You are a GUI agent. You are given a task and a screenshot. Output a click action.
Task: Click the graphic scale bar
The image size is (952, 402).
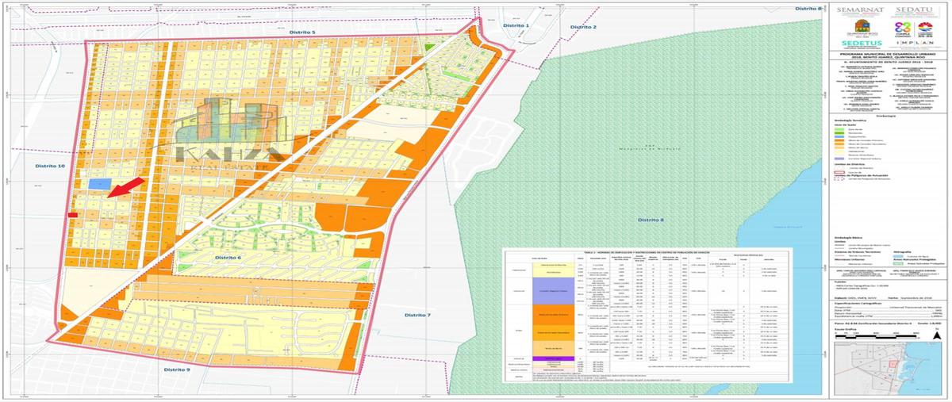[x=877, y=337]
